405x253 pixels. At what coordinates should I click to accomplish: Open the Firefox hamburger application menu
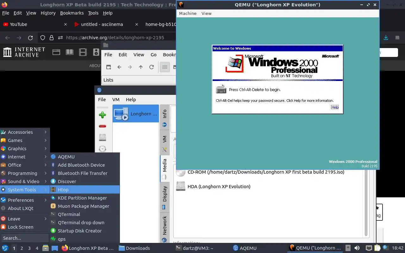pyautogui.click(x=397, y=38)
